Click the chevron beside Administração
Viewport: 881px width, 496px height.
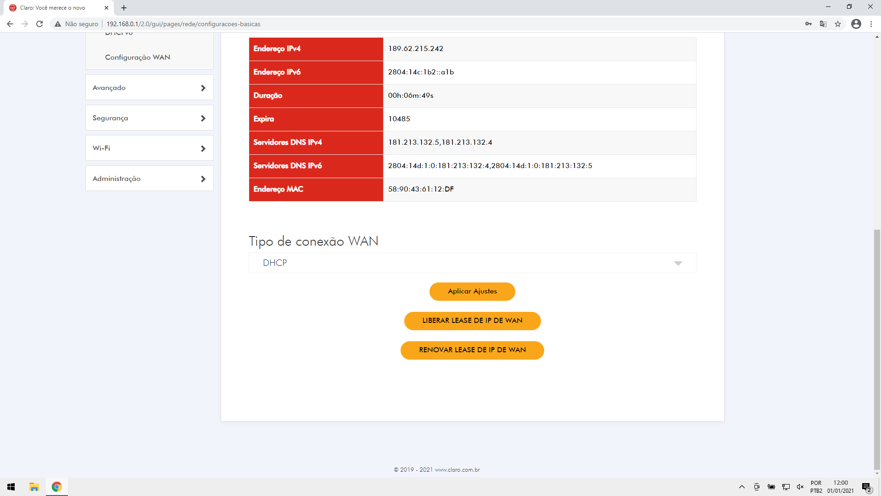pos(203,179)
